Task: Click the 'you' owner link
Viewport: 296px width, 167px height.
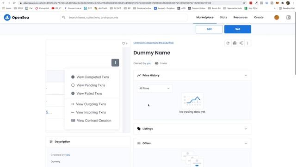Action: click(x=149, y=63)
